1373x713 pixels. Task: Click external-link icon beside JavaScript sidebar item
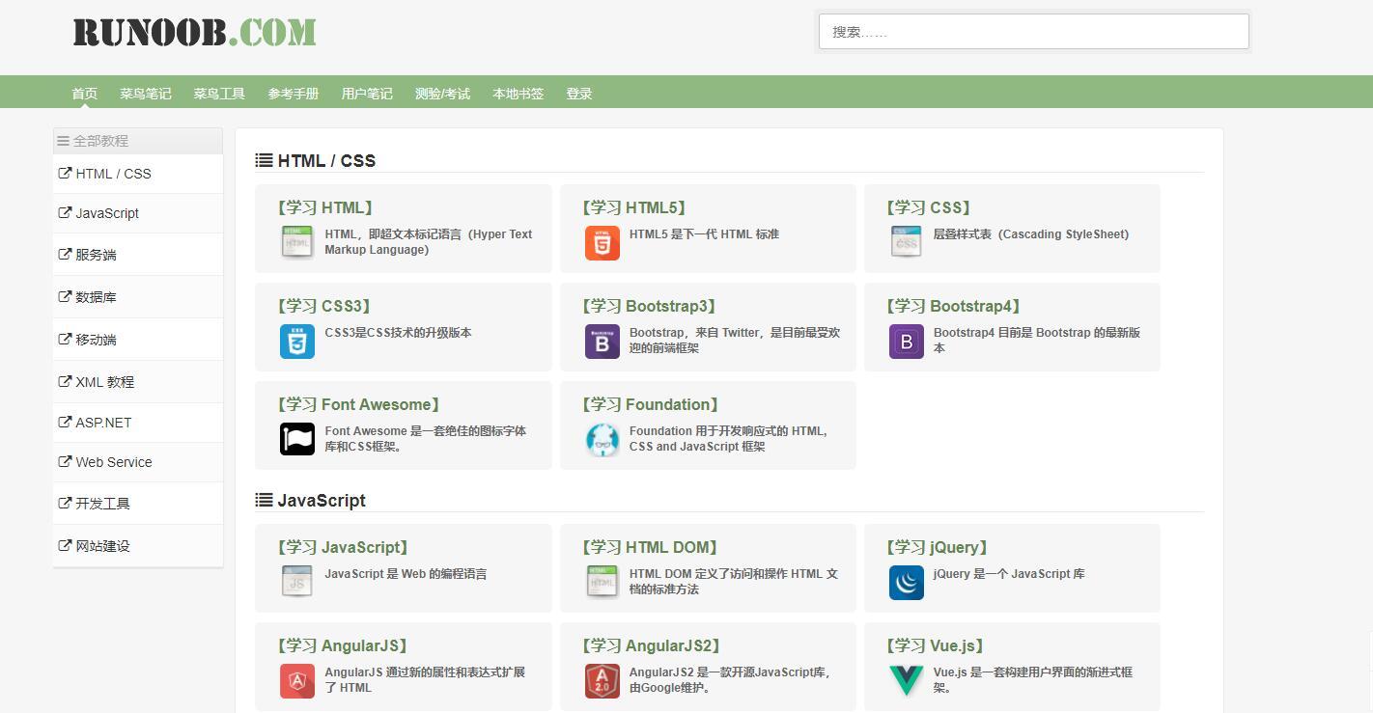65,213
